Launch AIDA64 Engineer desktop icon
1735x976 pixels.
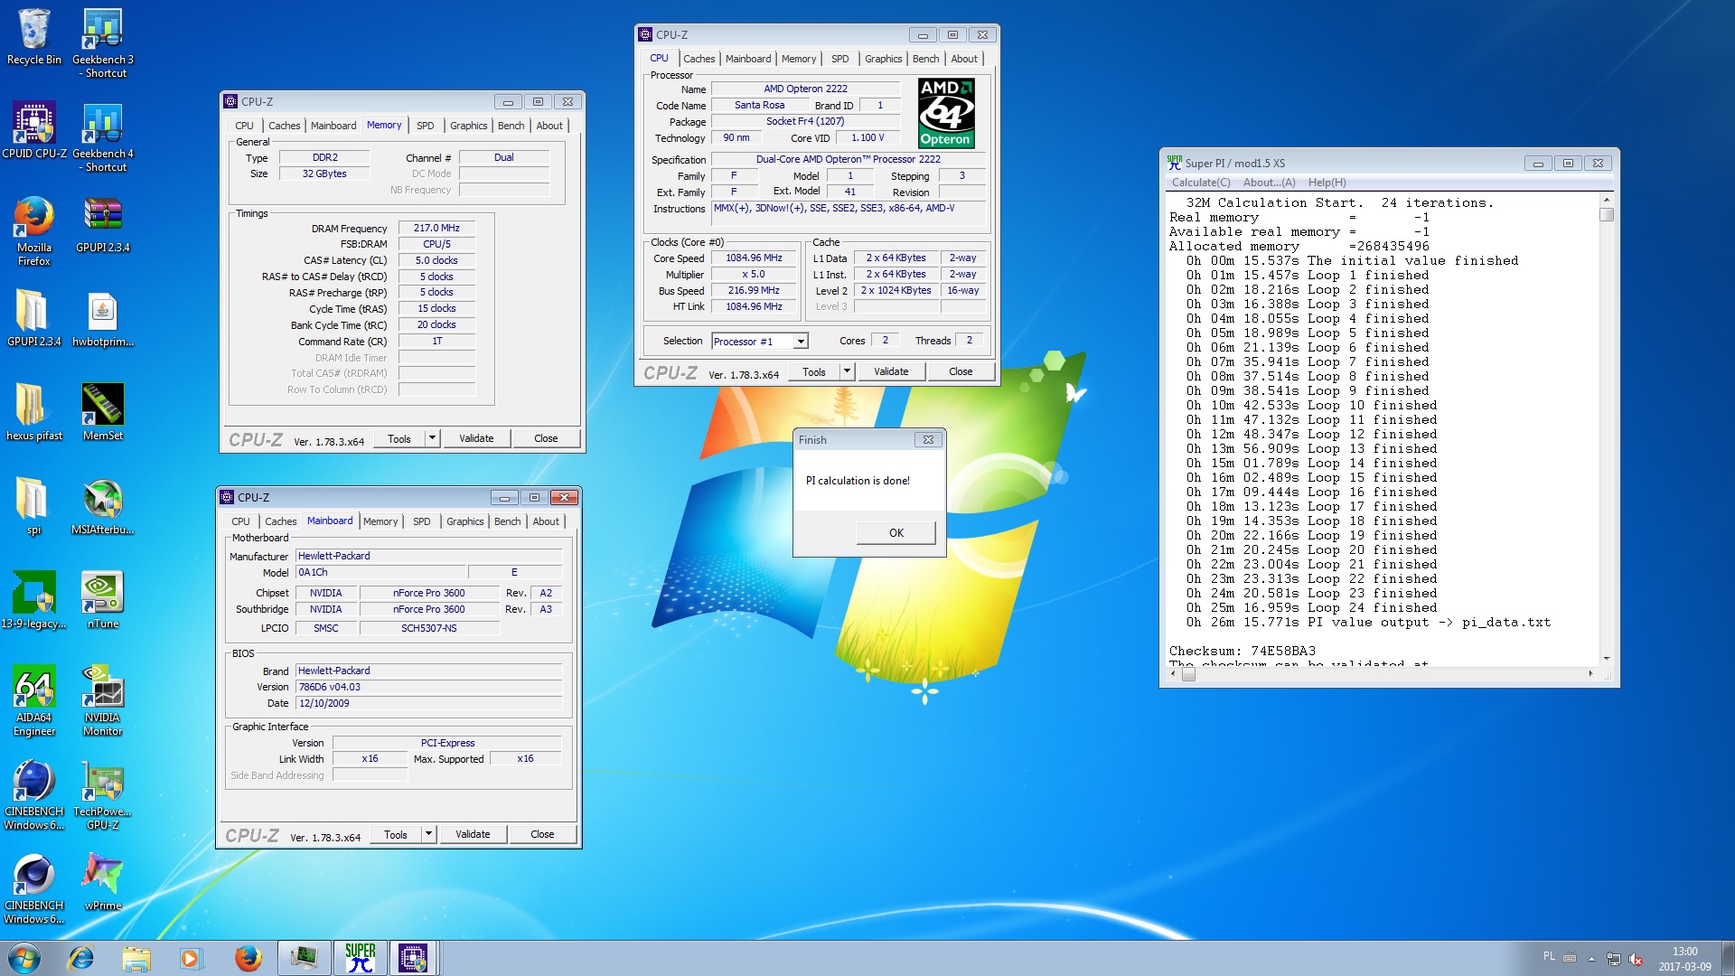point(34,700)
